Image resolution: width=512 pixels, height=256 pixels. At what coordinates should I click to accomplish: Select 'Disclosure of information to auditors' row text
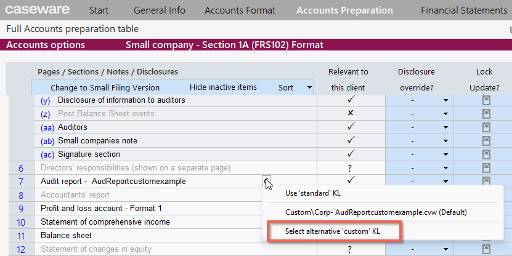pyautogui.click(x=121, y=100)
